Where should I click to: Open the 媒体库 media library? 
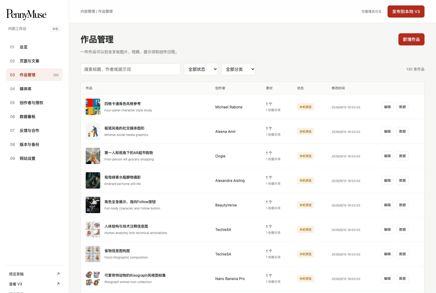coord(34,89)
